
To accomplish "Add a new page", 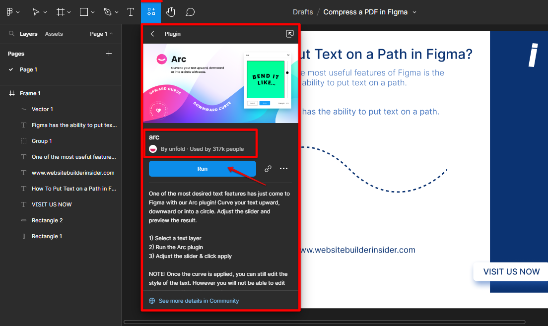I will click(109, 54).
